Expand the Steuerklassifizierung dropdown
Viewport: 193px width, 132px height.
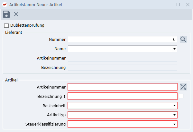click(175, 124)
